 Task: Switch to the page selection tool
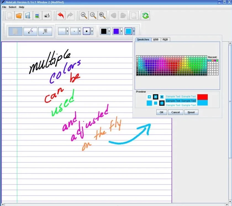tap(45, 31)
